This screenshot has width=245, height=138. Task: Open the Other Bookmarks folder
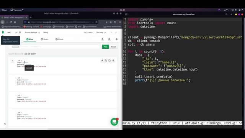click(x=112, y=26)
